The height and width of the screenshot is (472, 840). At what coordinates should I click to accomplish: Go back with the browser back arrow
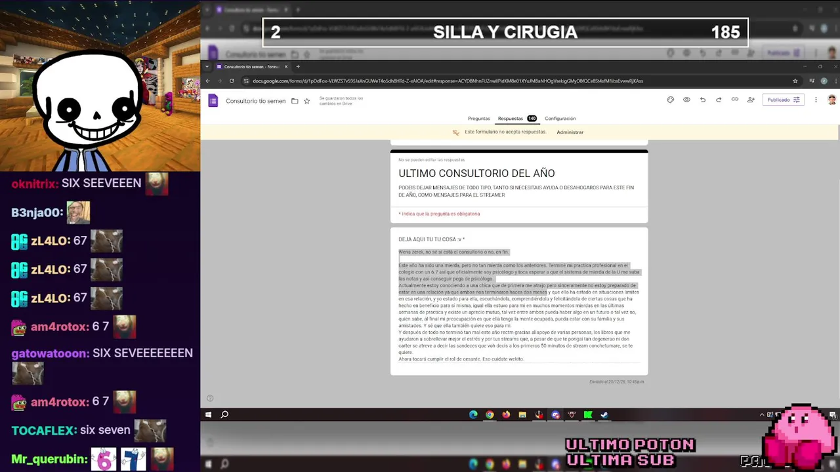coord(208,81)
